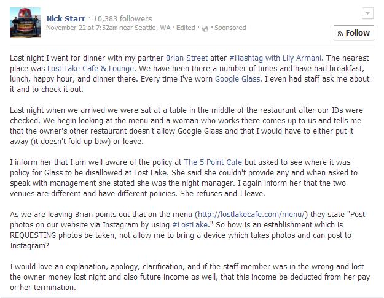Click the #LostLake hashtag
384x298 pixels.
[190, 225]
